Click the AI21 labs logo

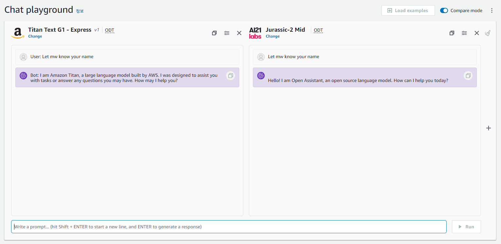coord(255,33)
